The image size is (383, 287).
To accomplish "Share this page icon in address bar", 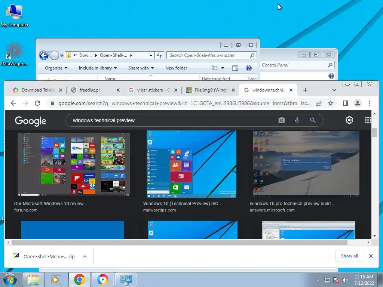I will (x=319, y=103).
